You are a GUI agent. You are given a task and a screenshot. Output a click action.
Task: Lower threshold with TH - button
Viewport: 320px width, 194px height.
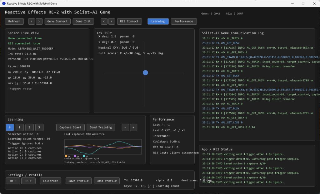point(13,181)
